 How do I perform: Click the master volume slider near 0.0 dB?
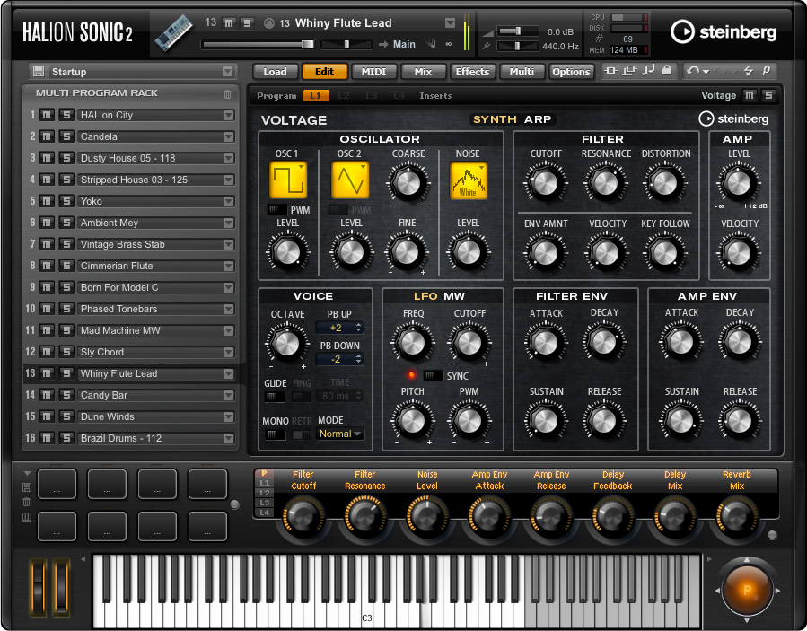(x=517, y=31)
